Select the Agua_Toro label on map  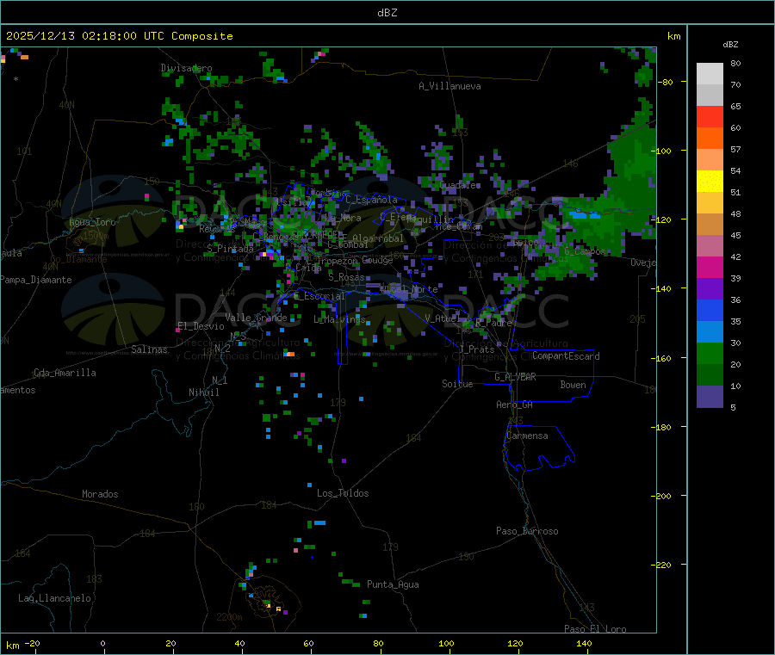point(92,222)
